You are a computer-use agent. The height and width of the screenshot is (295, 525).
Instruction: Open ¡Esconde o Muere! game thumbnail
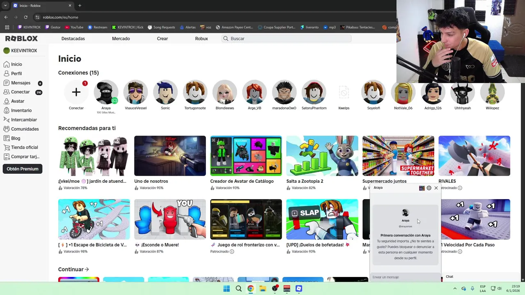170,219
